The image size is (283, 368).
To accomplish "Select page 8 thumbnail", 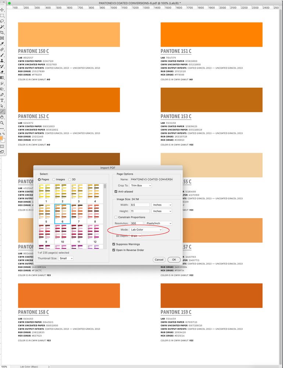I will click(95, 214).
